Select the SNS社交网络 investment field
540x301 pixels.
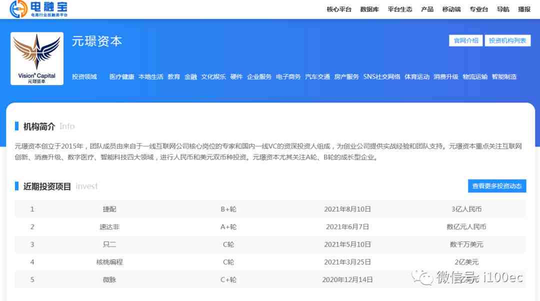click(381, 77)
